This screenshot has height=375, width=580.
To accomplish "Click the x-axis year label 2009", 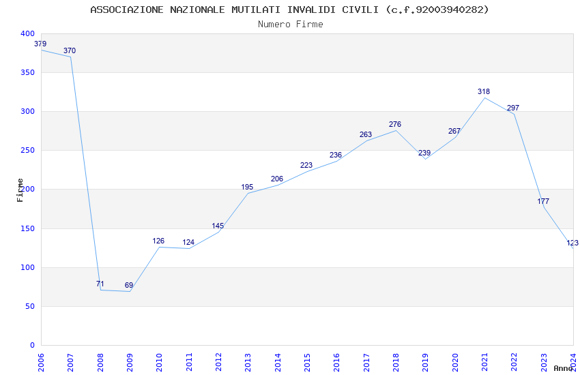I will (130, 363).
